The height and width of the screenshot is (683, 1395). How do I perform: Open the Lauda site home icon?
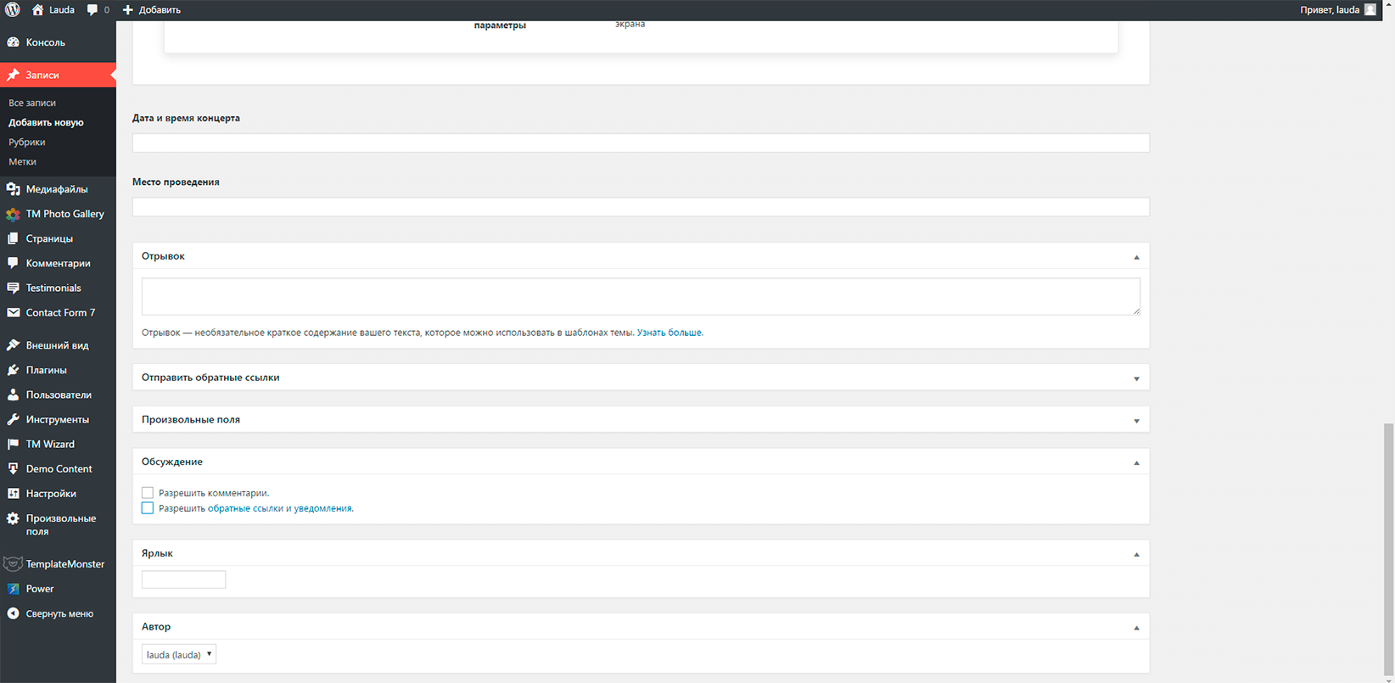(x=37, y=10)
